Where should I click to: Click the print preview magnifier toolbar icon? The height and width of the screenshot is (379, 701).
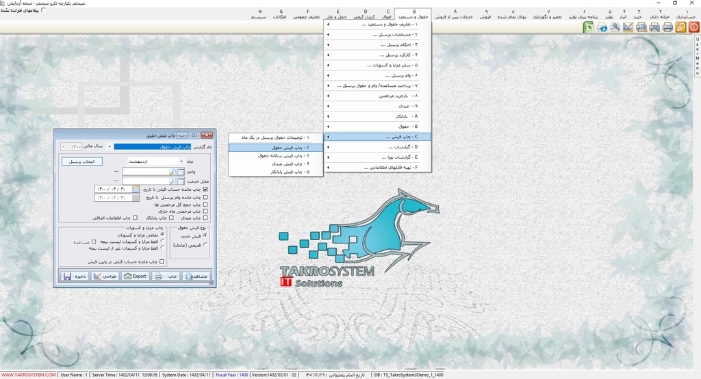click(x=641, y=27)
